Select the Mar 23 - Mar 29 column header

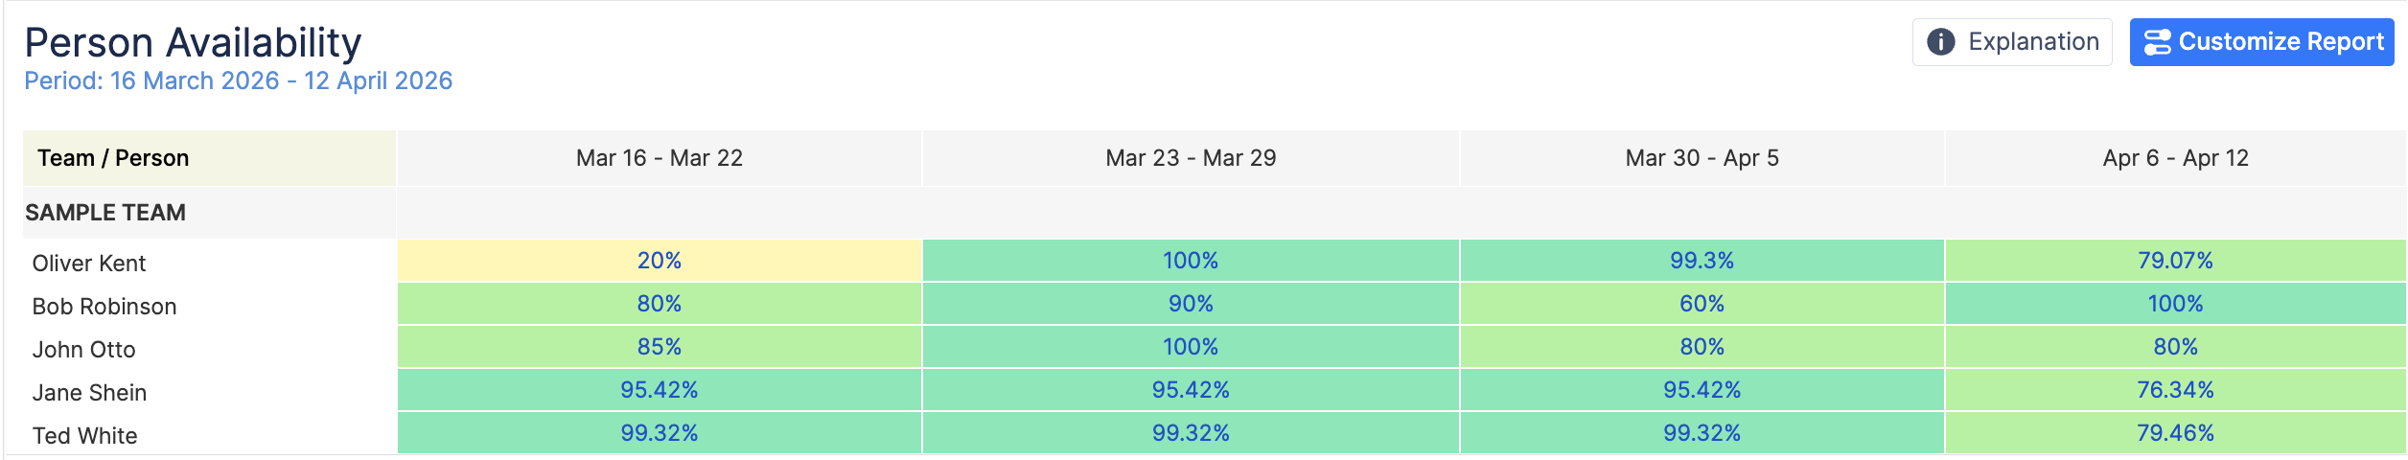[1191, 158]
